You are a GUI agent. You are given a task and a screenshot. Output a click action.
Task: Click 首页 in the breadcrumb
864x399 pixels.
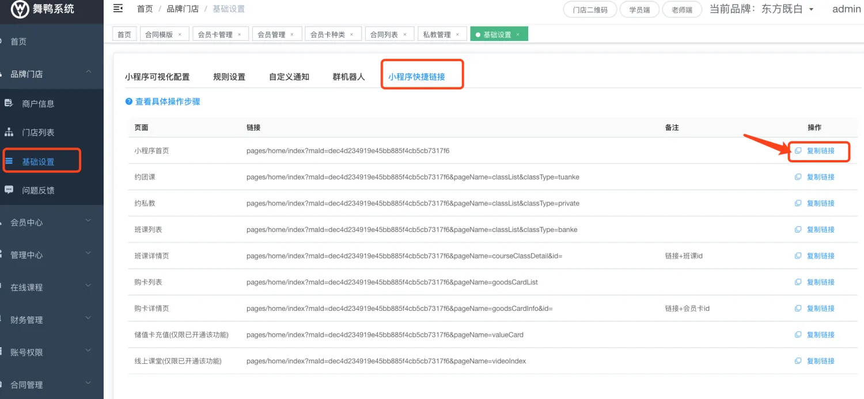pos(145,9)
